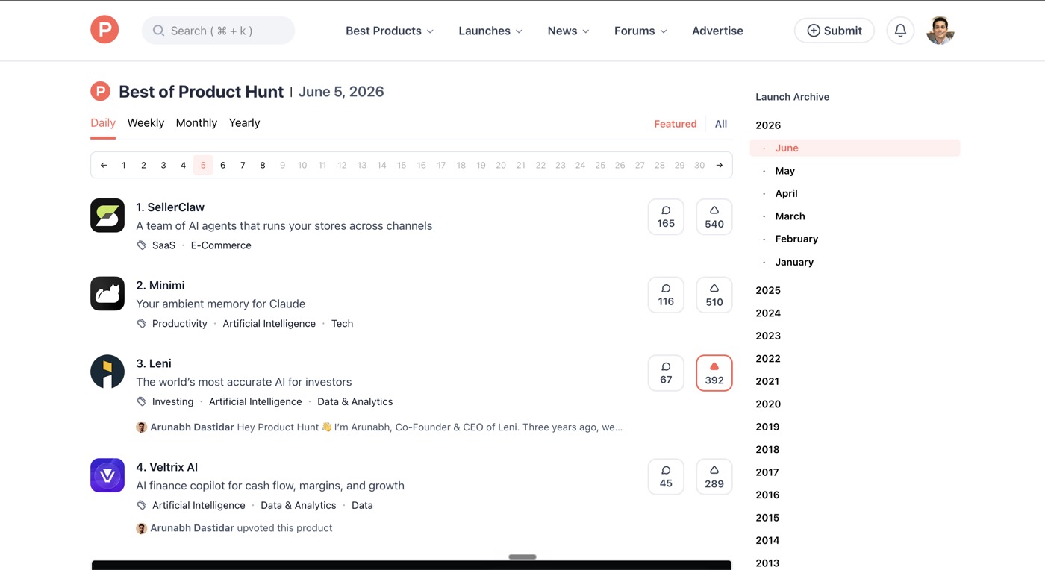The width and height of the screenshot is (1045, 570).
Task: Open the 2. Minimi title
Action: 160,285
